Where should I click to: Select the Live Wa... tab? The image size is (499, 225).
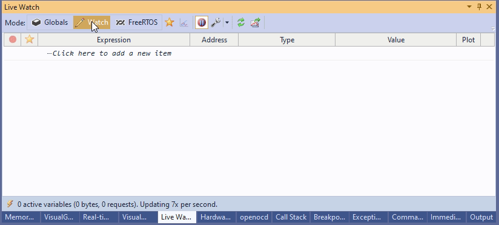(x=177, y=217)
